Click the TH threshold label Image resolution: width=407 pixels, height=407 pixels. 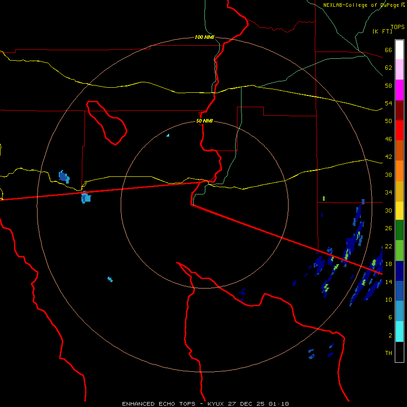coord(388,353)
